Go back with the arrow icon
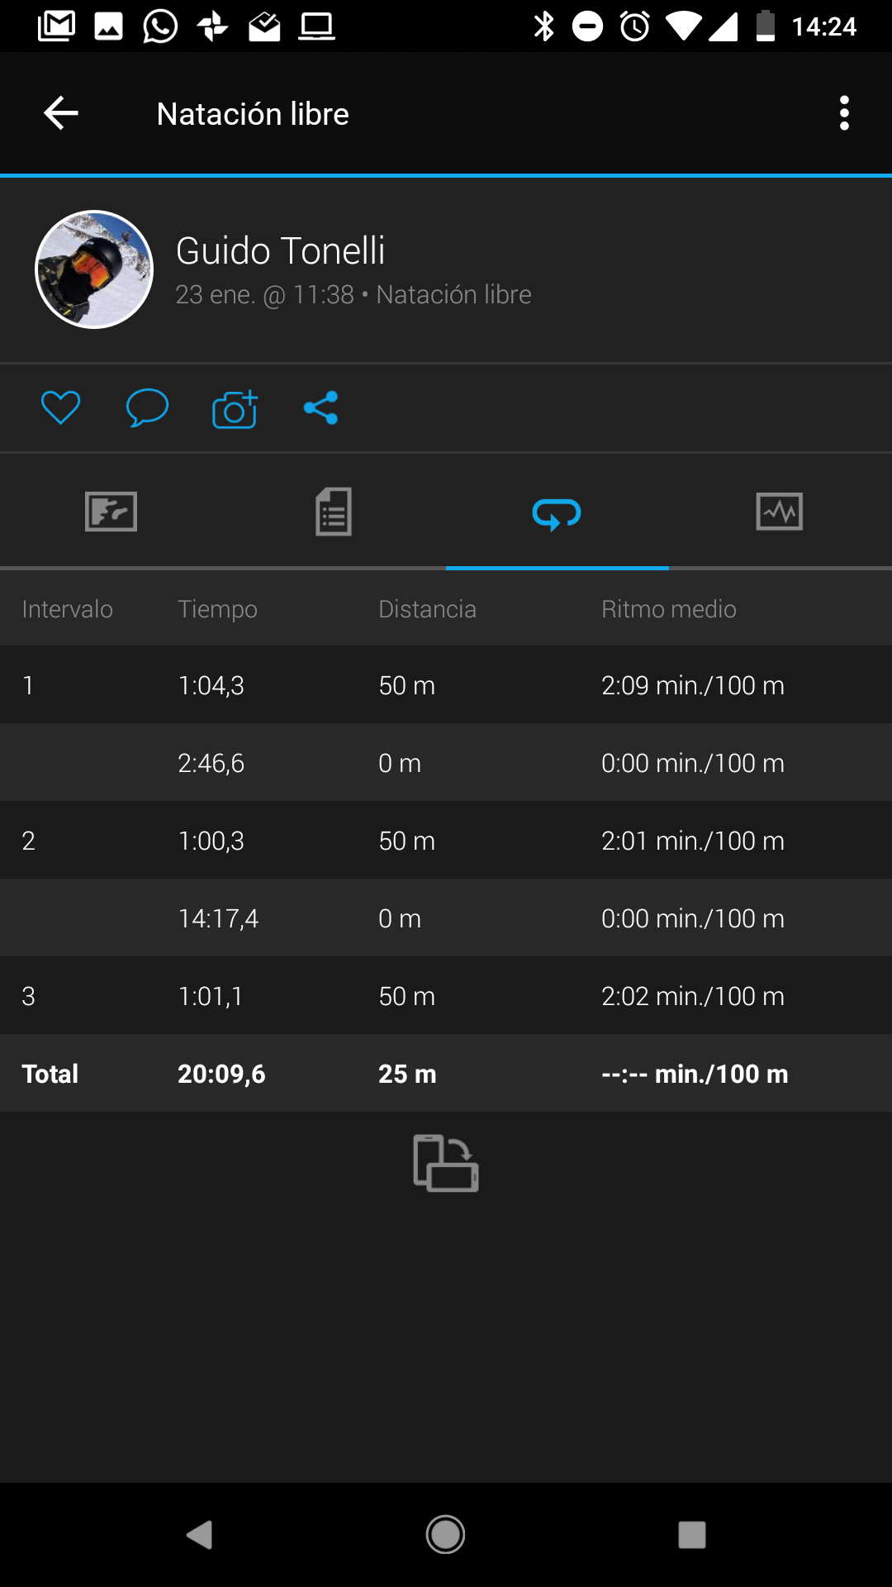The width and height of the screenshot is (892, 1587). [61, 113]
